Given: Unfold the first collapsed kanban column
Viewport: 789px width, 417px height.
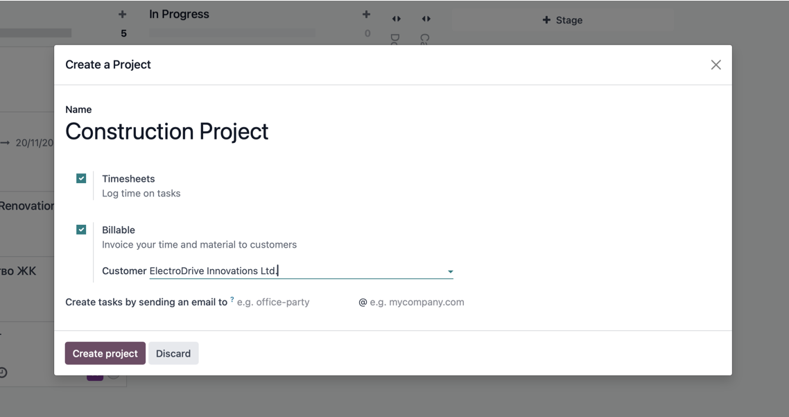Looking at the screenshot, I should pyautogui.click(x=397, y=19).
